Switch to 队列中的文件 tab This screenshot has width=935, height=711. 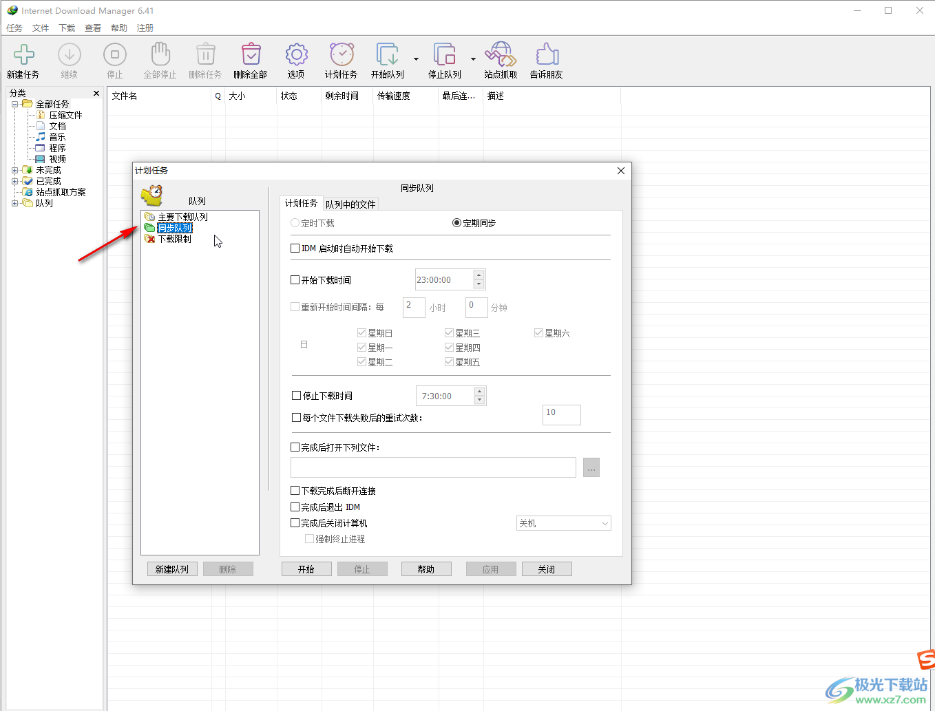pos(350,204)
